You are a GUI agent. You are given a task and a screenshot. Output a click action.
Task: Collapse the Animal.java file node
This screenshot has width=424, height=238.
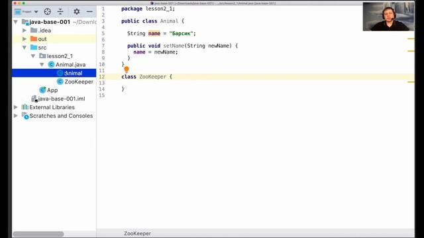click(x=42, y=65)
